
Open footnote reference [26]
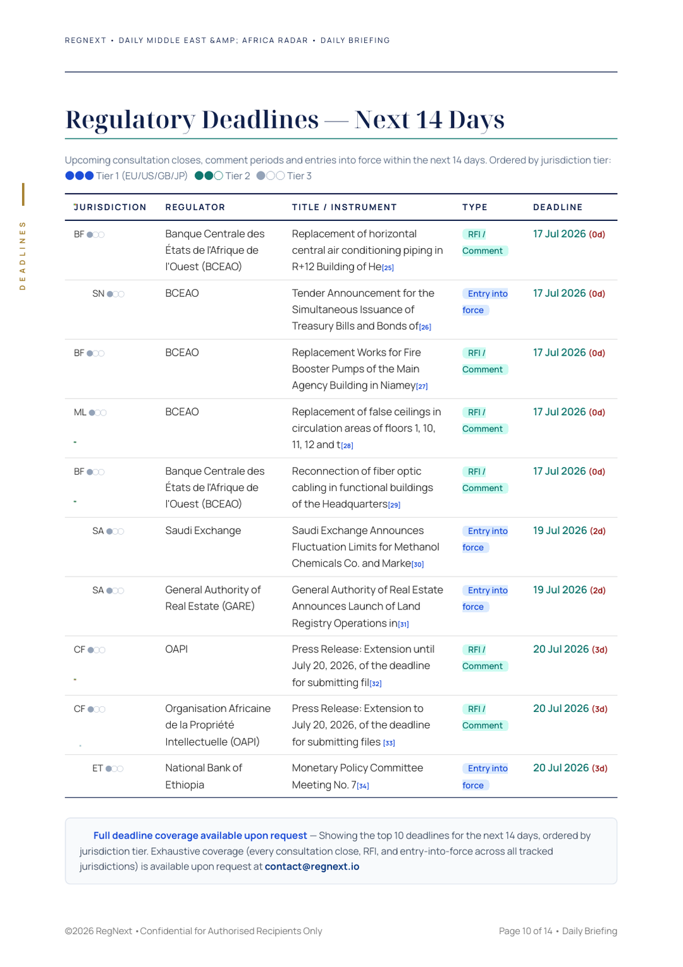pos(425,327)
